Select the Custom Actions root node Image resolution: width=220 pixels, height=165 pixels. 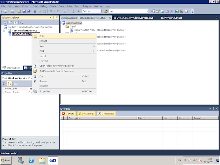pyautogui.click(x=74, y=23)
